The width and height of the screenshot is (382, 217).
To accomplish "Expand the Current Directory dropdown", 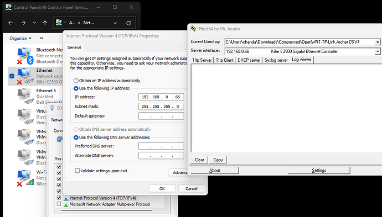I will pyautogui.click(x=378, y=42).
